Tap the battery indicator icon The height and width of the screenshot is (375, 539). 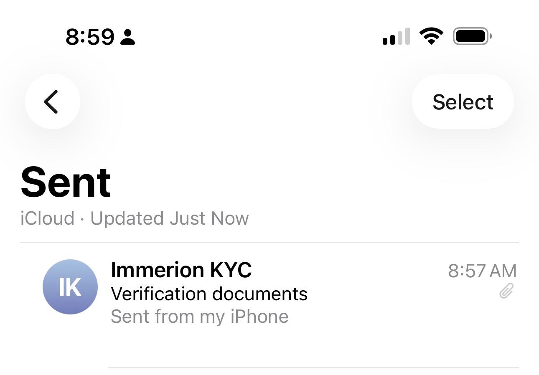click(x=472, y=36)
